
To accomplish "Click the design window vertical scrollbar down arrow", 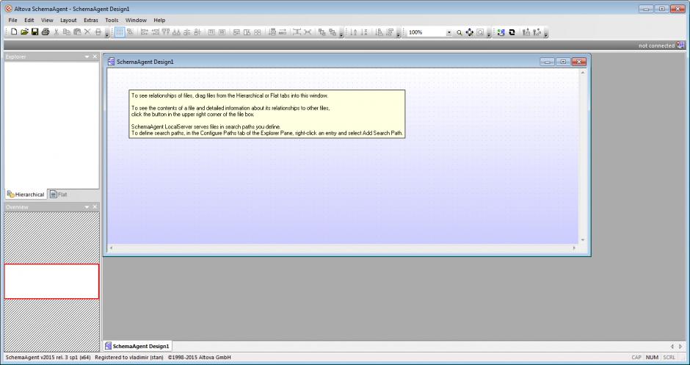I will [x=583, y=240].
